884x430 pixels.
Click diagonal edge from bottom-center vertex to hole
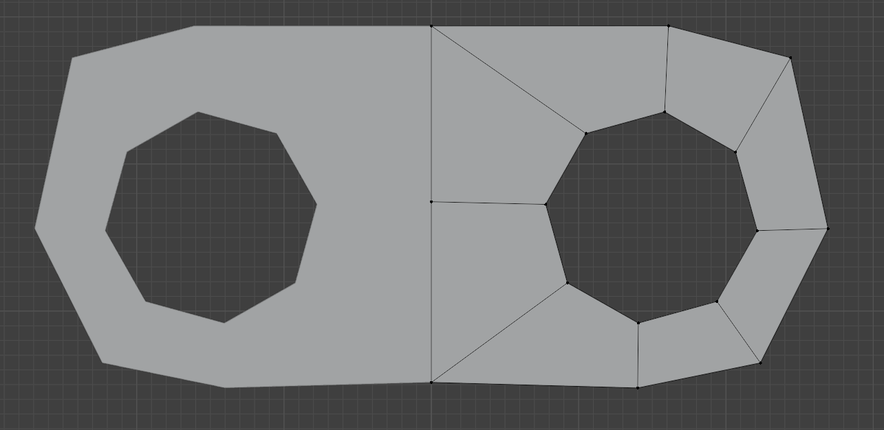[499, 332]
